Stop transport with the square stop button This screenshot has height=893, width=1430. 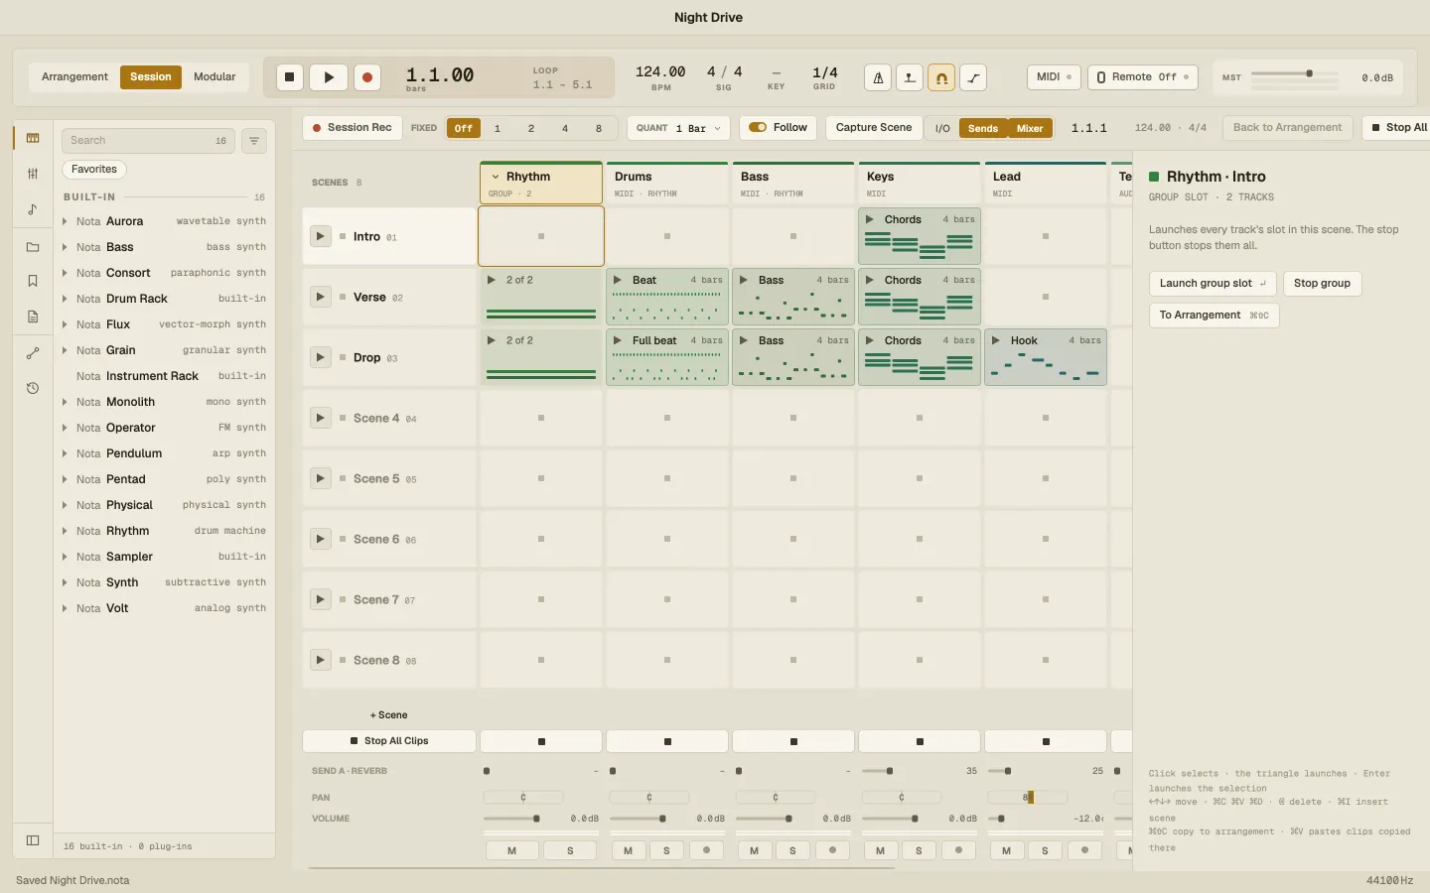pos(290,77)
